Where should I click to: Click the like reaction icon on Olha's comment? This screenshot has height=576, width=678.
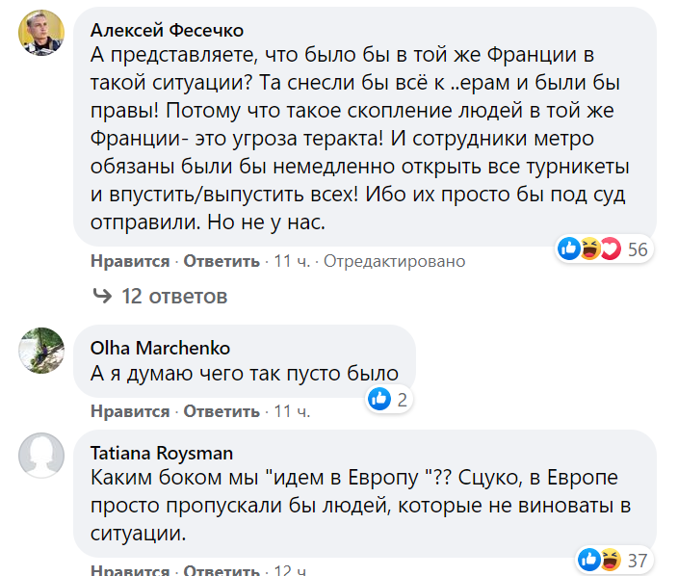coord(380,399)
